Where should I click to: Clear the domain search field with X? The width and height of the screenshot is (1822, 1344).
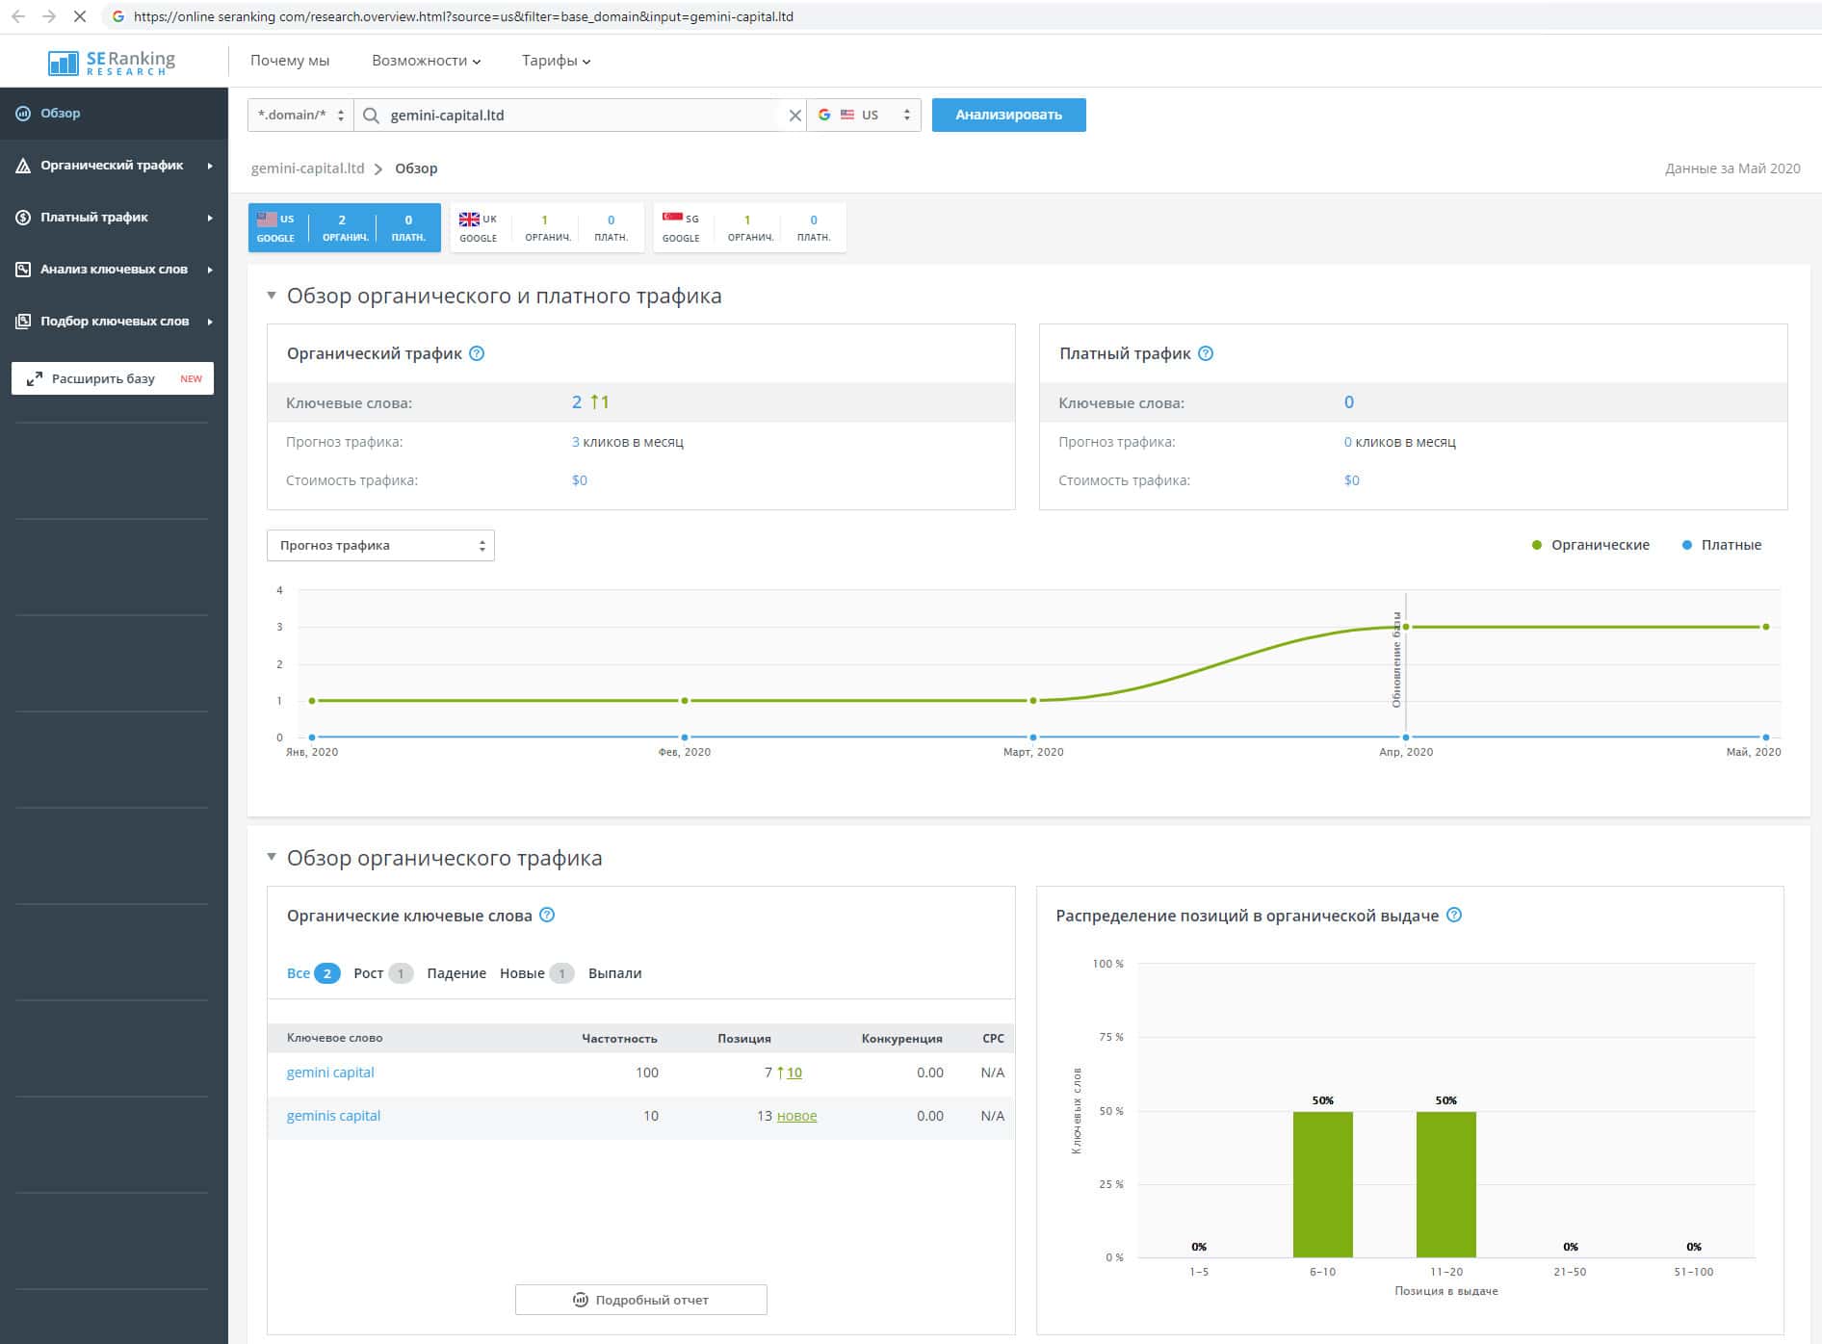pyautogui.click(x=794, y=116)
